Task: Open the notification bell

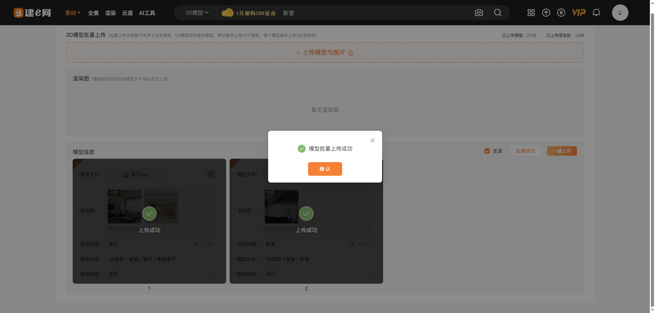Action: (x=596, y=13)
